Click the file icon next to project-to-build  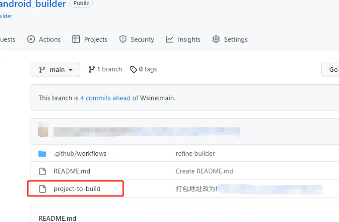(x=42, y=189)
